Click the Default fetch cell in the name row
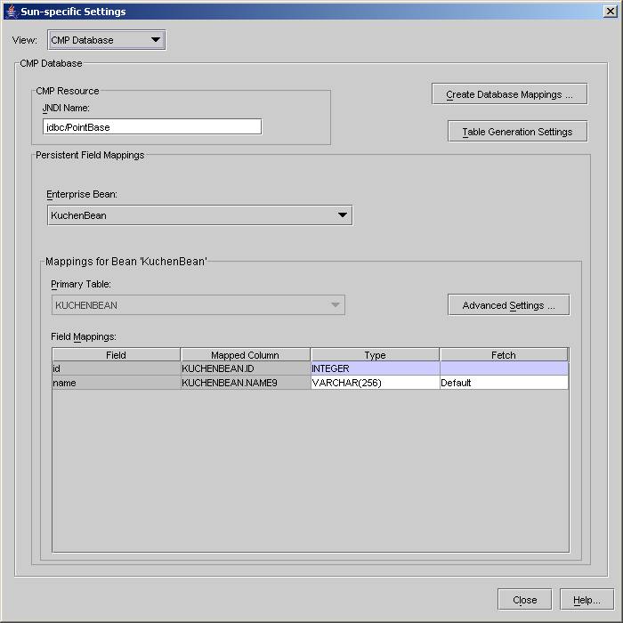Screen dimensions: 623x623 [504, 383]
